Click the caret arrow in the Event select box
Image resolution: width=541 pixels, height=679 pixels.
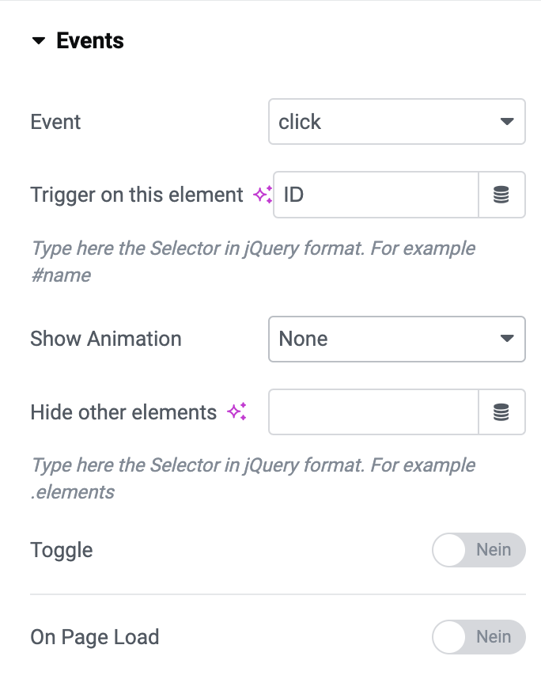pyautogui.click(x=507, y=121)
